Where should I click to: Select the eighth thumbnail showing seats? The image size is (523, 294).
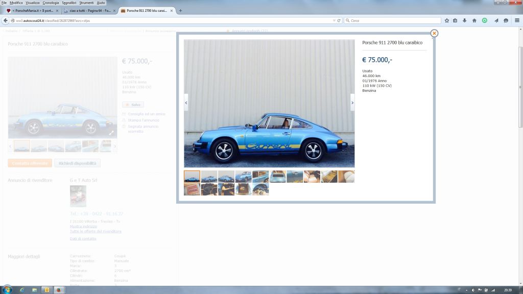(312, 177)
